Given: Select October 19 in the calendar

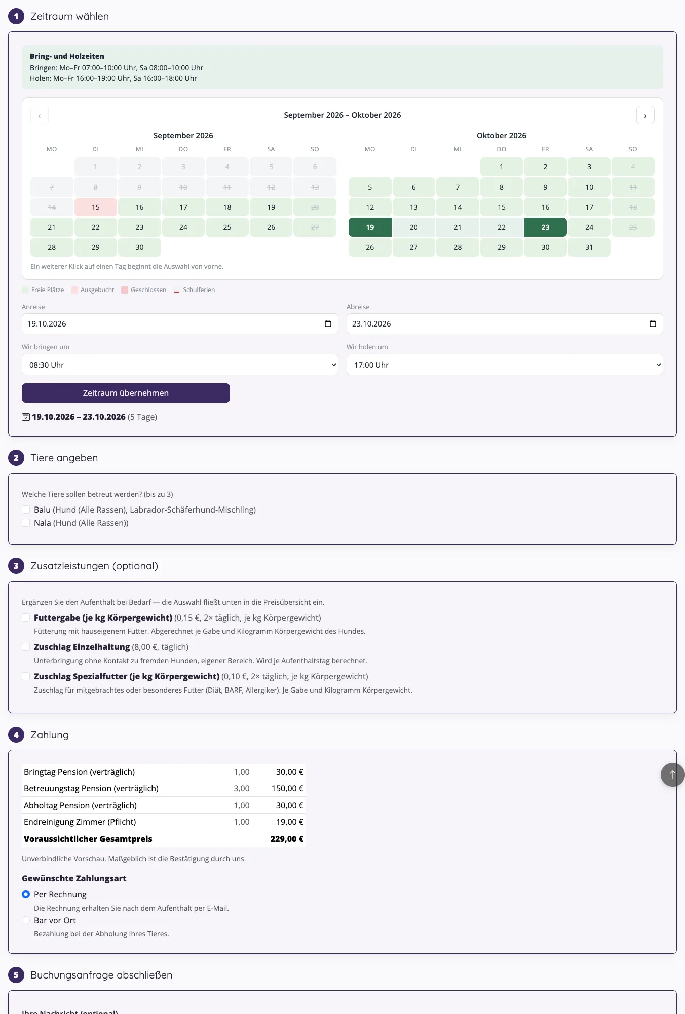Looking at the screenshot, I should click(x=370, y=227).
